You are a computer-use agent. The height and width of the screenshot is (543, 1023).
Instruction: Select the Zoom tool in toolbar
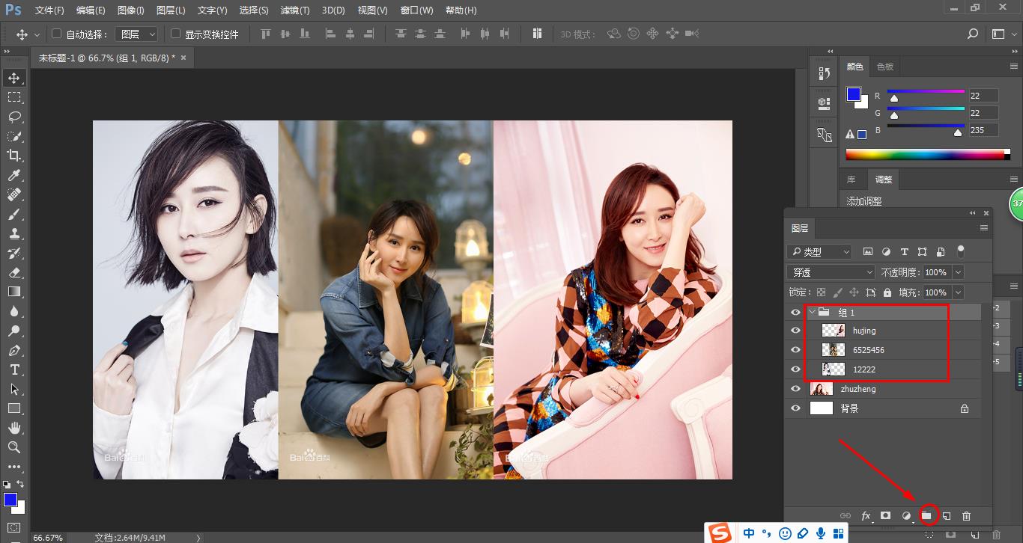coord(14,447)
